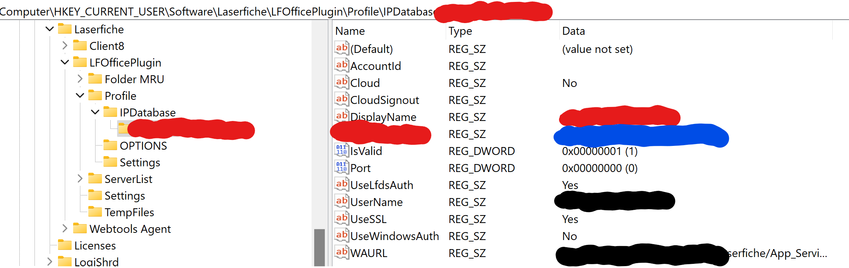849x268 pixels.
Task: Click the Client8 folder icon
Action: click(80, 45)
